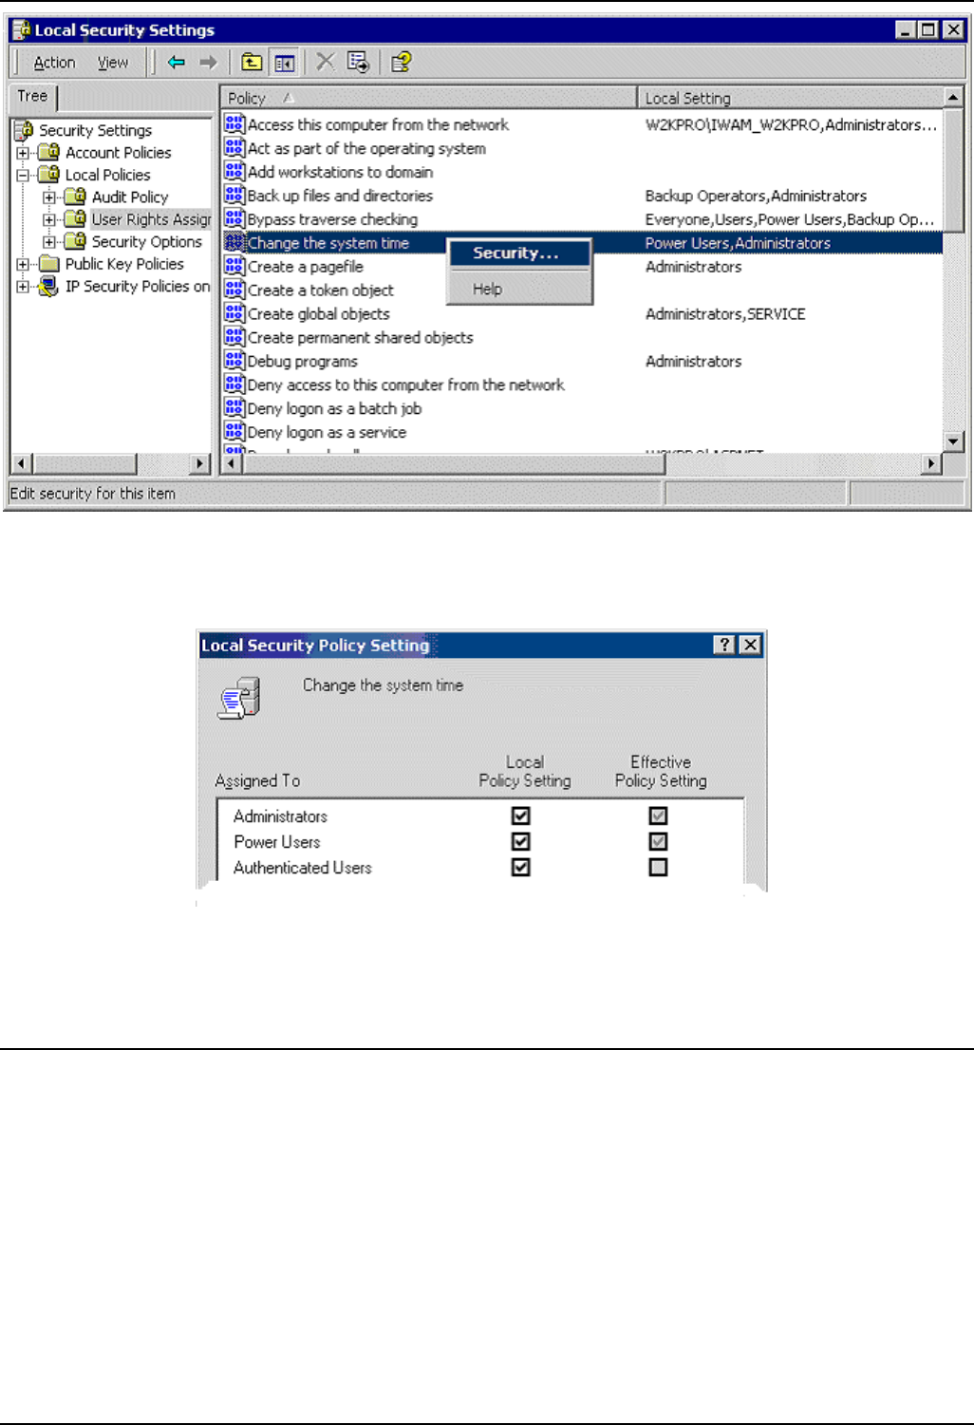Click icon beside Deny logon as a service
Screen dimensions: 974x1425
(234, 432)
